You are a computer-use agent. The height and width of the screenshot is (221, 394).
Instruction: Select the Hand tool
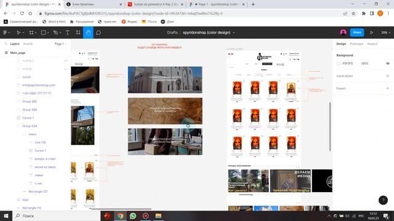pyautogui.click(x=88, y=33)
